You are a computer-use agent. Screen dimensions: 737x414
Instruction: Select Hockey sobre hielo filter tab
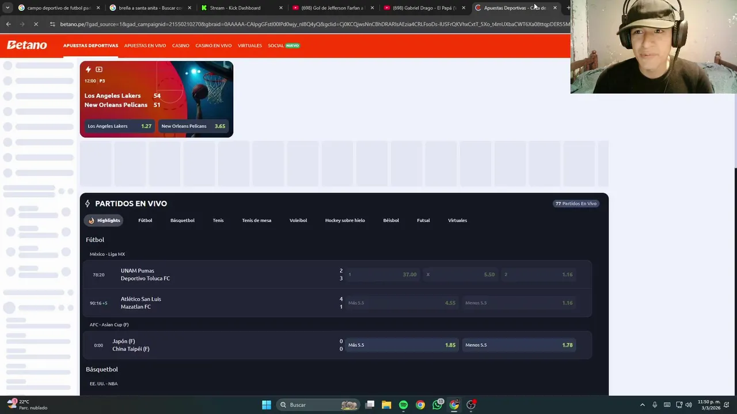[345, 220]
